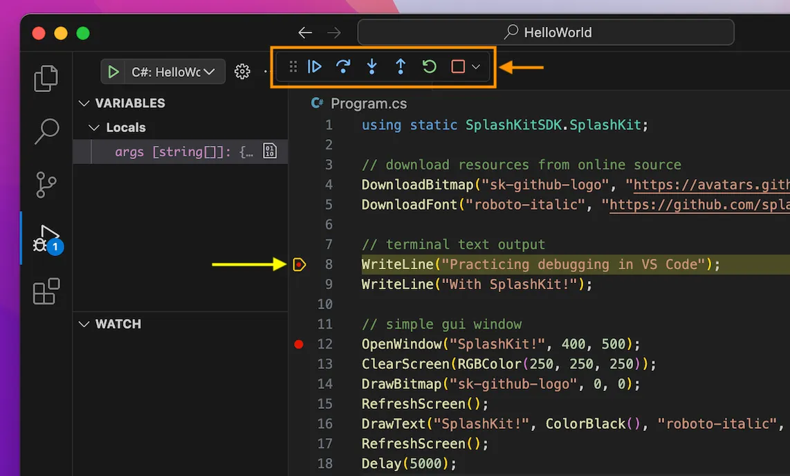Screen dimensions: 790x476
Task: Click 'DownloadBitmap' on line 4
Action: coord(418,185)
